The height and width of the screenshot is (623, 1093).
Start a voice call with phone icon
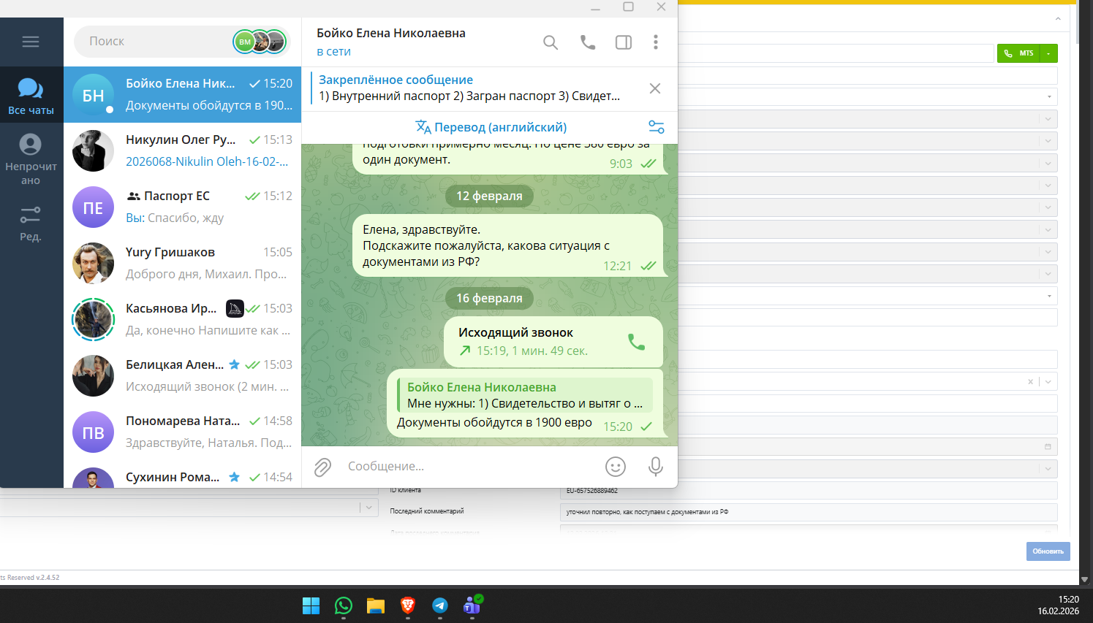588,42
